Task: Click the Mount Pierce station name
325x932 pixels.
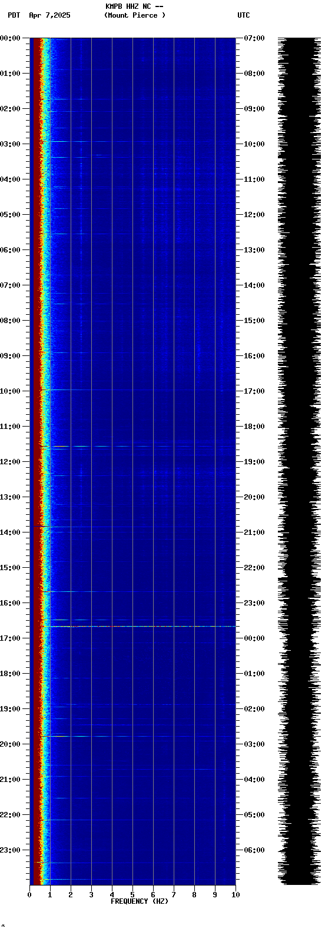Action: 135,15
